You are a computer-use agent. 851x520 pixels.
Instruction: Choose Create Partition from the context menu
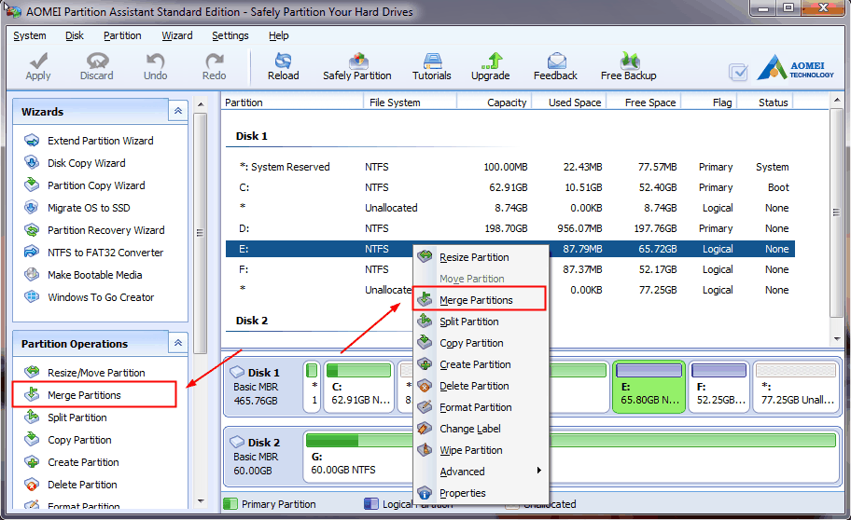pos(481,364)
